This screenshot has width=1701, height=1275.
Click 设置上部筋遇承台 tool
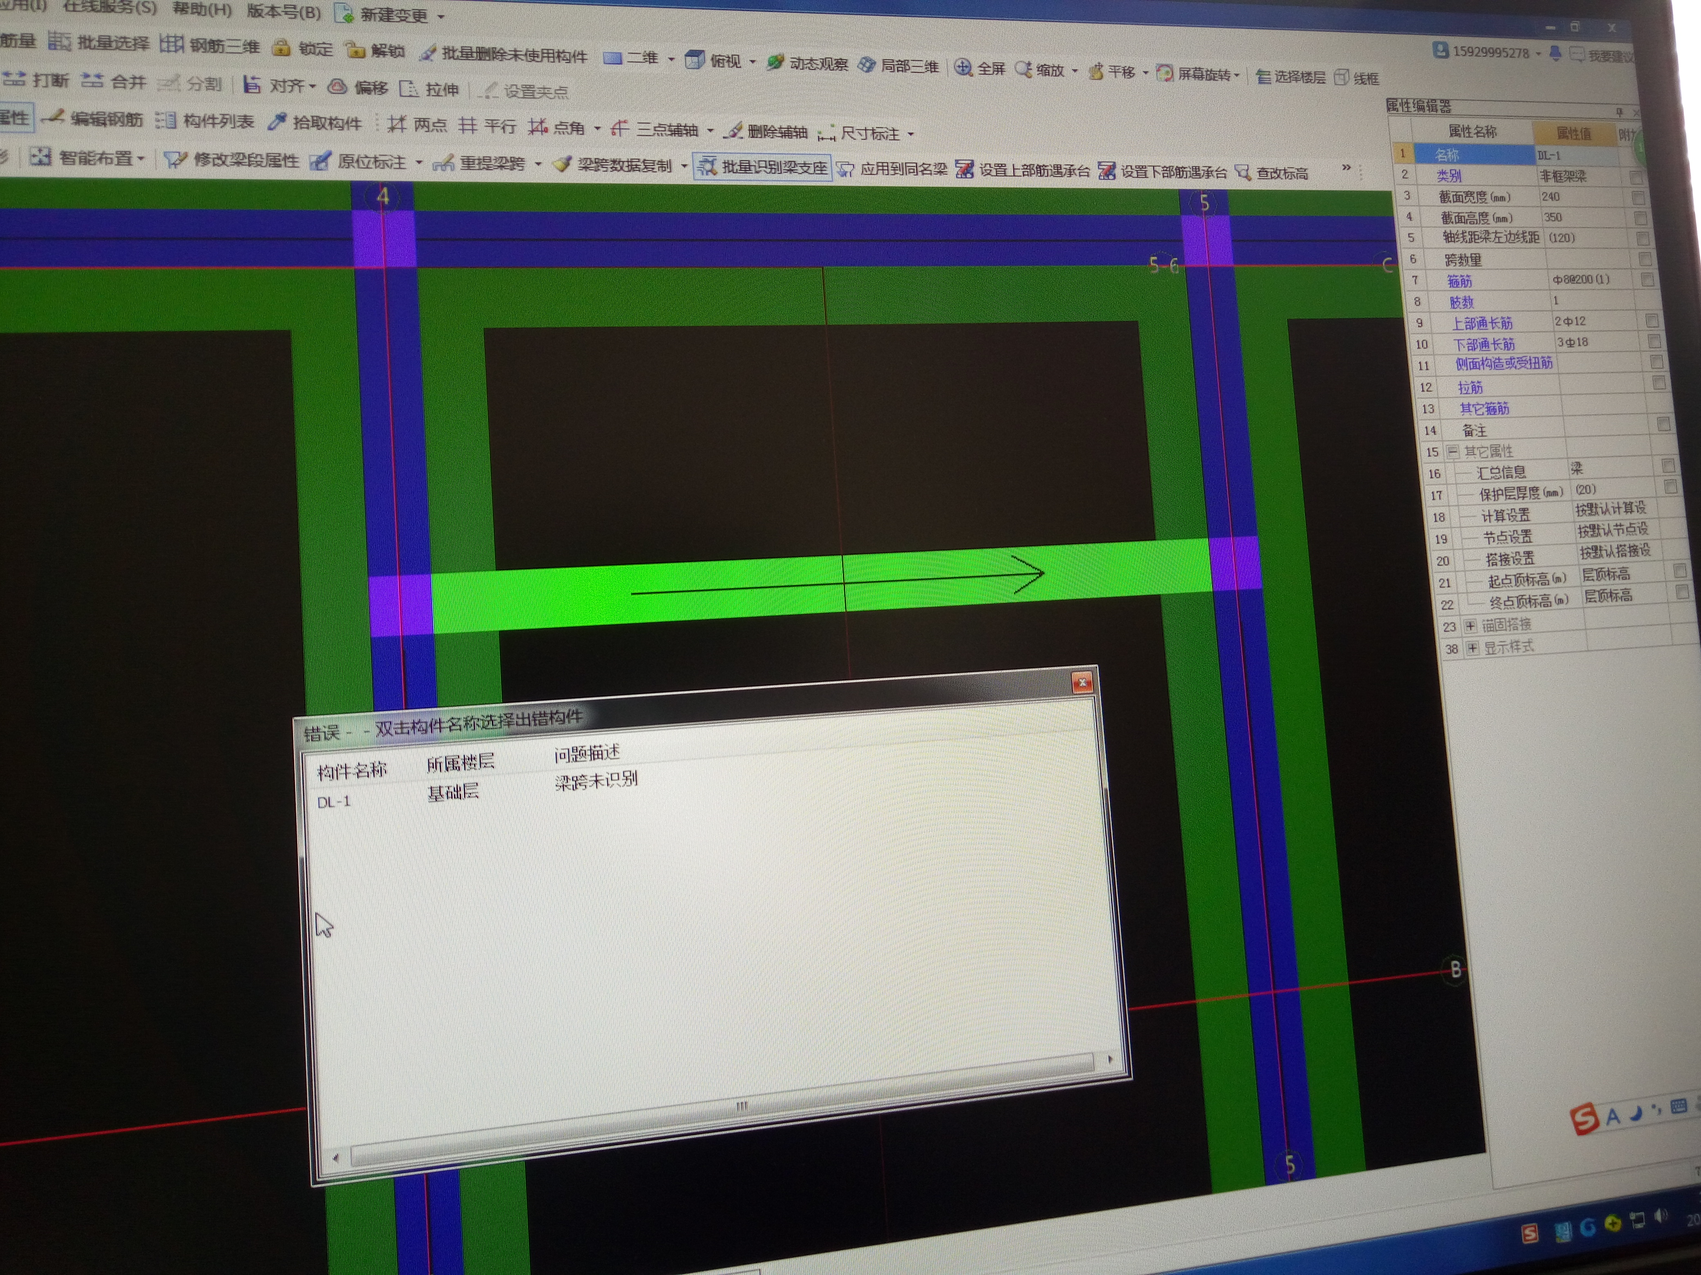pyautogui.click(x=1023, y=170)
